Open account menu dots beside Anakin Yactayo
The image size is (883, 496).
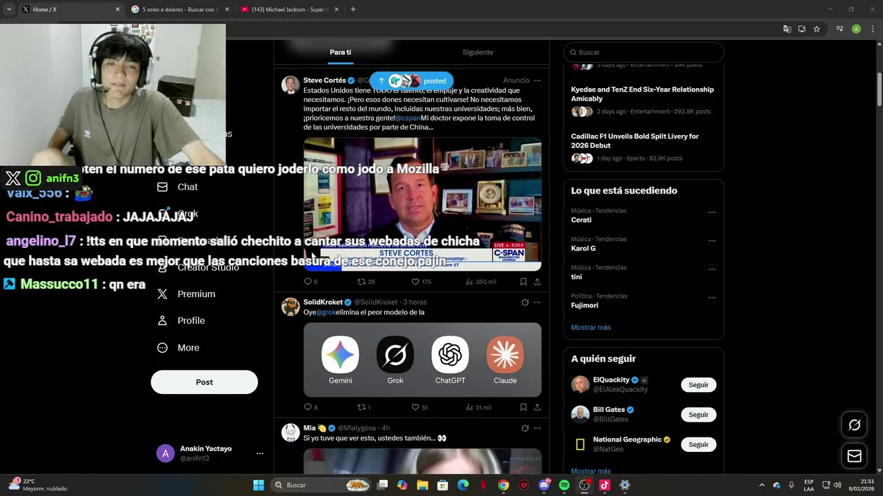click(260, 453)
